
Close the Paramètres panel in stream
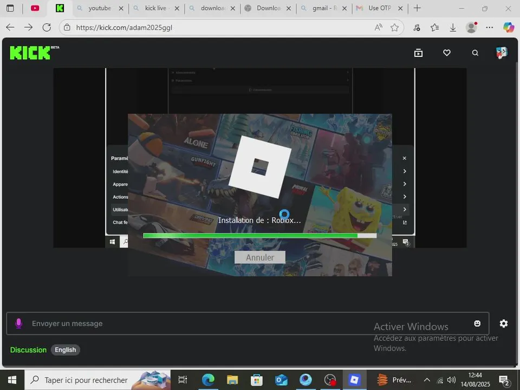tap(404, 158)
